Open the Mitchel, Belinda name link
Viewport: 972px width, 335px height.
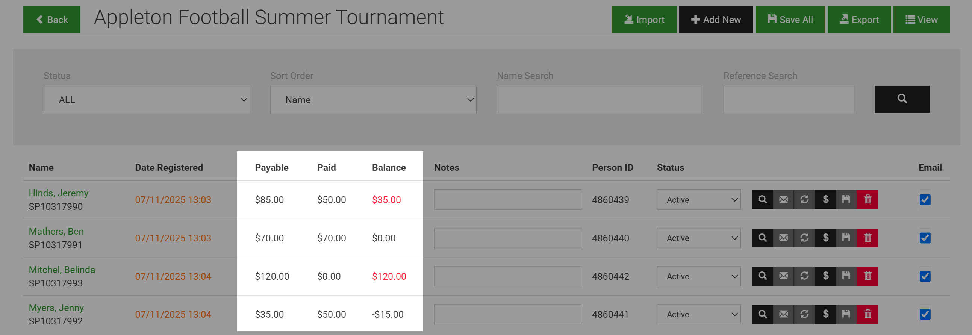62,270
